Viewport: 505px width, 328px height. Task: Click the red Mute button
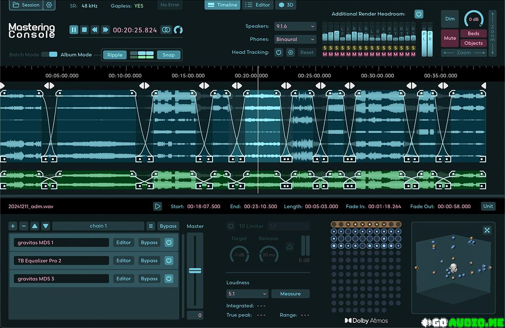[449, 38]
